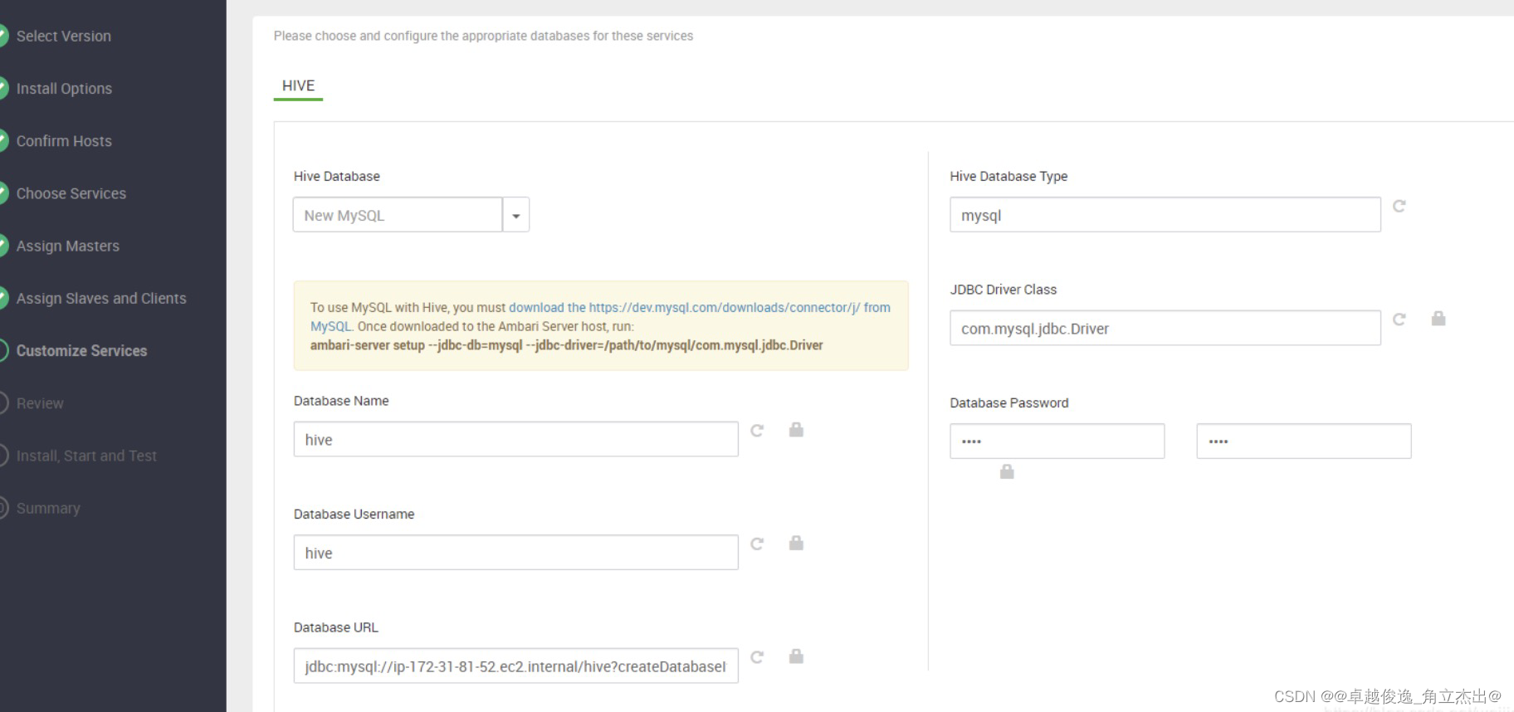1514x712 pixels.
Task: Click the Database URL input field
Action: (515, 666)
